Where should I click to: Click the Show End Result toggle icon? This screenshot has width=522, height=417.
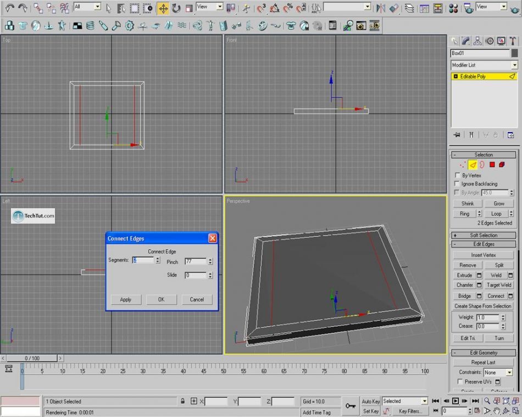pyautogui.click(x=471, y=135)
